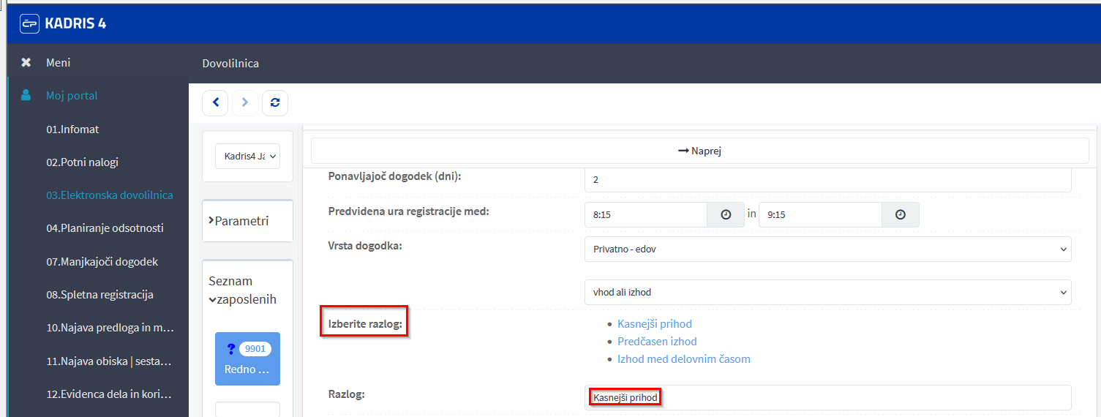Open the vhod ali izhod dropdown

click(827, 292)
